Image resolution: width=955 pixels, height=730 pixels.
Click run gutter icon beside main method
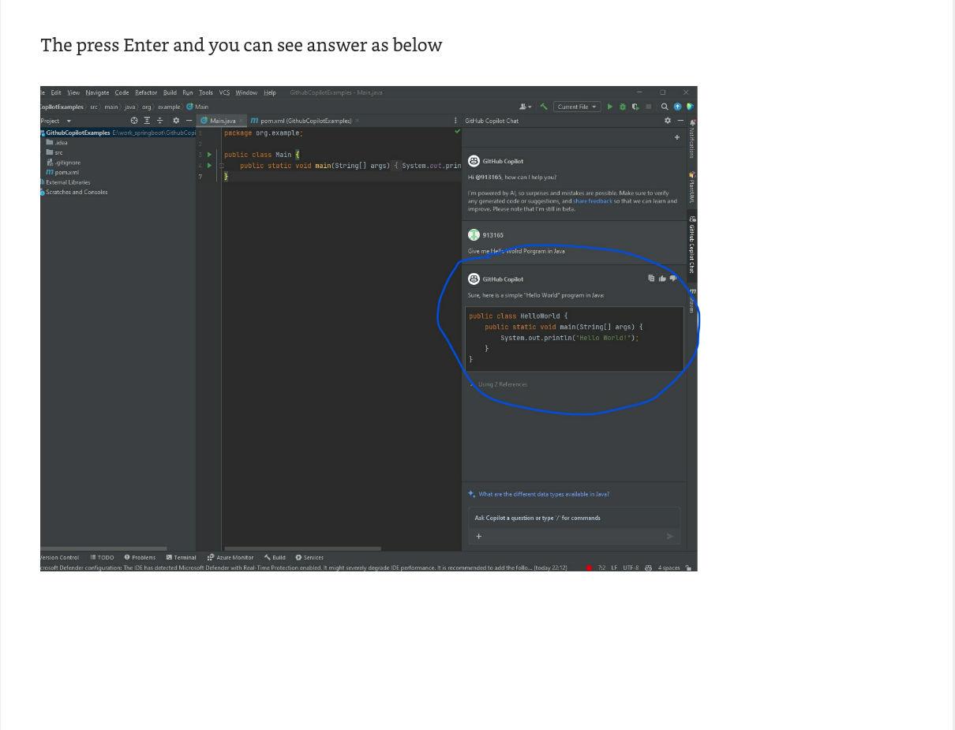coord(209,166)
